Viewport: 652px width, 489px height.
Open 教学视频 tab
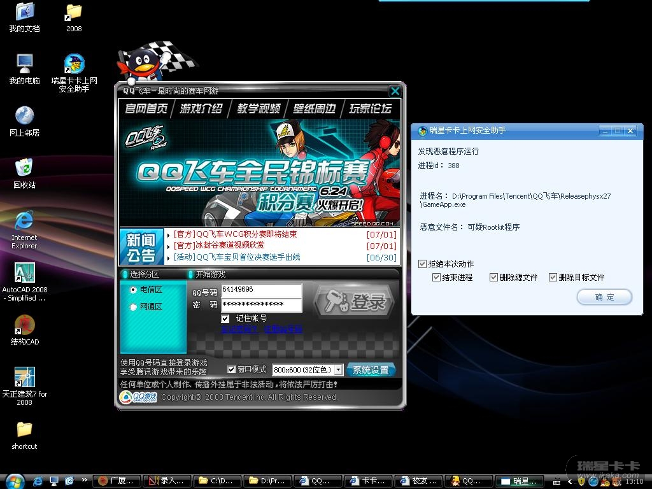259,108
